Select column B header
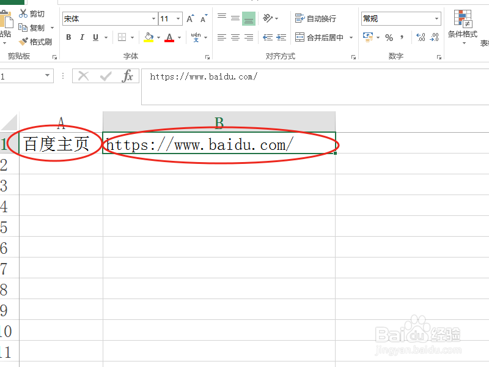Image resolution: width=489 pixels, height=367 pixels. (219, 122)
